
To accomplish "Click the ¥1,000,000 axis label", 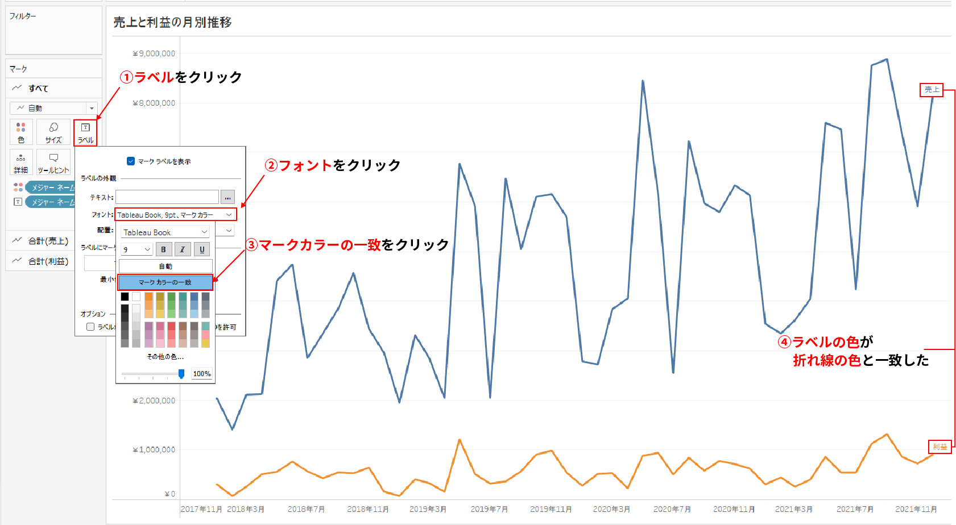I will tap(154, 449).
